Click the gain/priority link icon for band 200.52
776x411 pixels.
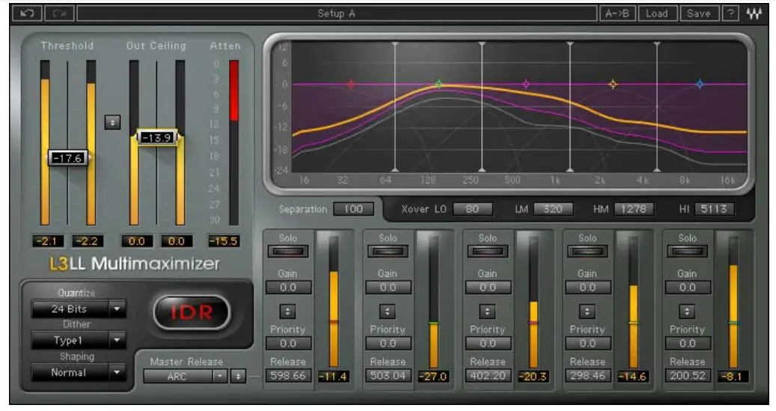[688, 311]
